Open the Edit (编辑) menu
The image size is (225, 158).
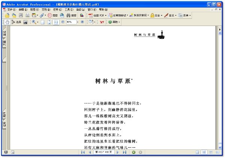[23, 9]
